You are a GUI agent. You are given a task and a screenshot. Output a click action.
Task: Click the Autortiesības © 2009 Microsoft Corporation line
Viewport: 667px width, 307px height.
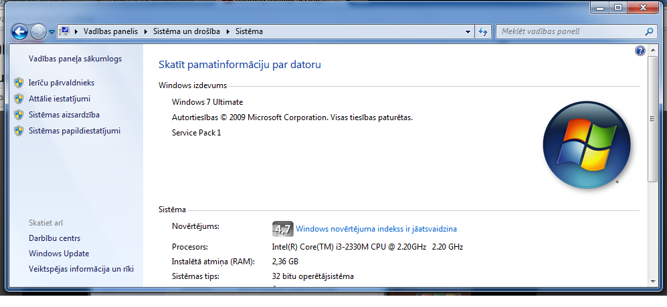(x=292, y=117)
